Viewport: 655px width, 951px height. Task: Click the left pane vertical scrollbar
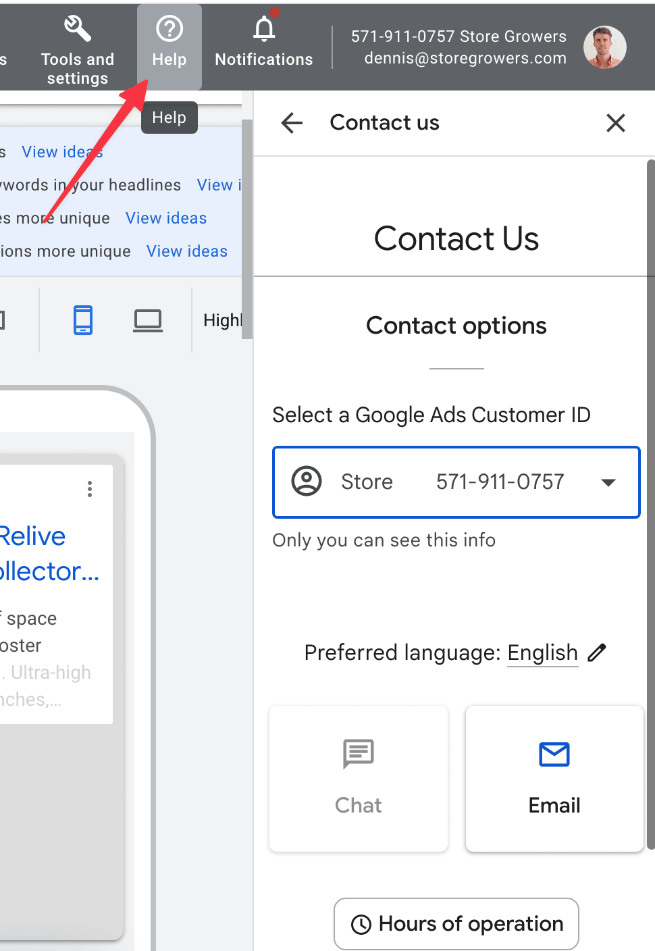pyautogui.click(x=247, y=230)
